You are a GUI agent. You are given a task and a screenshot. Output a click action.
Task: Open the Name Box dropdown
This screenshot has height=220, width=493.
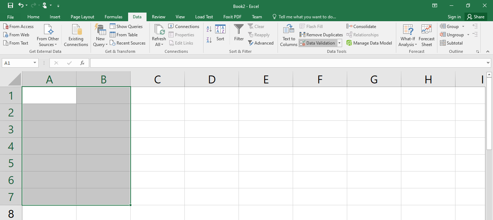pos(35,63)
